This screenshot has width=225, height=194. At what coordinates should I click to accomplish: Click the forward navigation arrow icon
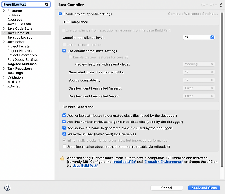(212, 5)
